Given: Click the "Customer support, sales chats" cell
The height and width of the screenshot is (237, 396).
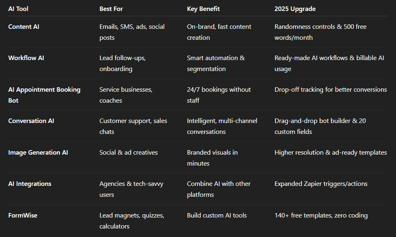Looking at the screenshot, I should pyautogui.click(x=133, y=126).
